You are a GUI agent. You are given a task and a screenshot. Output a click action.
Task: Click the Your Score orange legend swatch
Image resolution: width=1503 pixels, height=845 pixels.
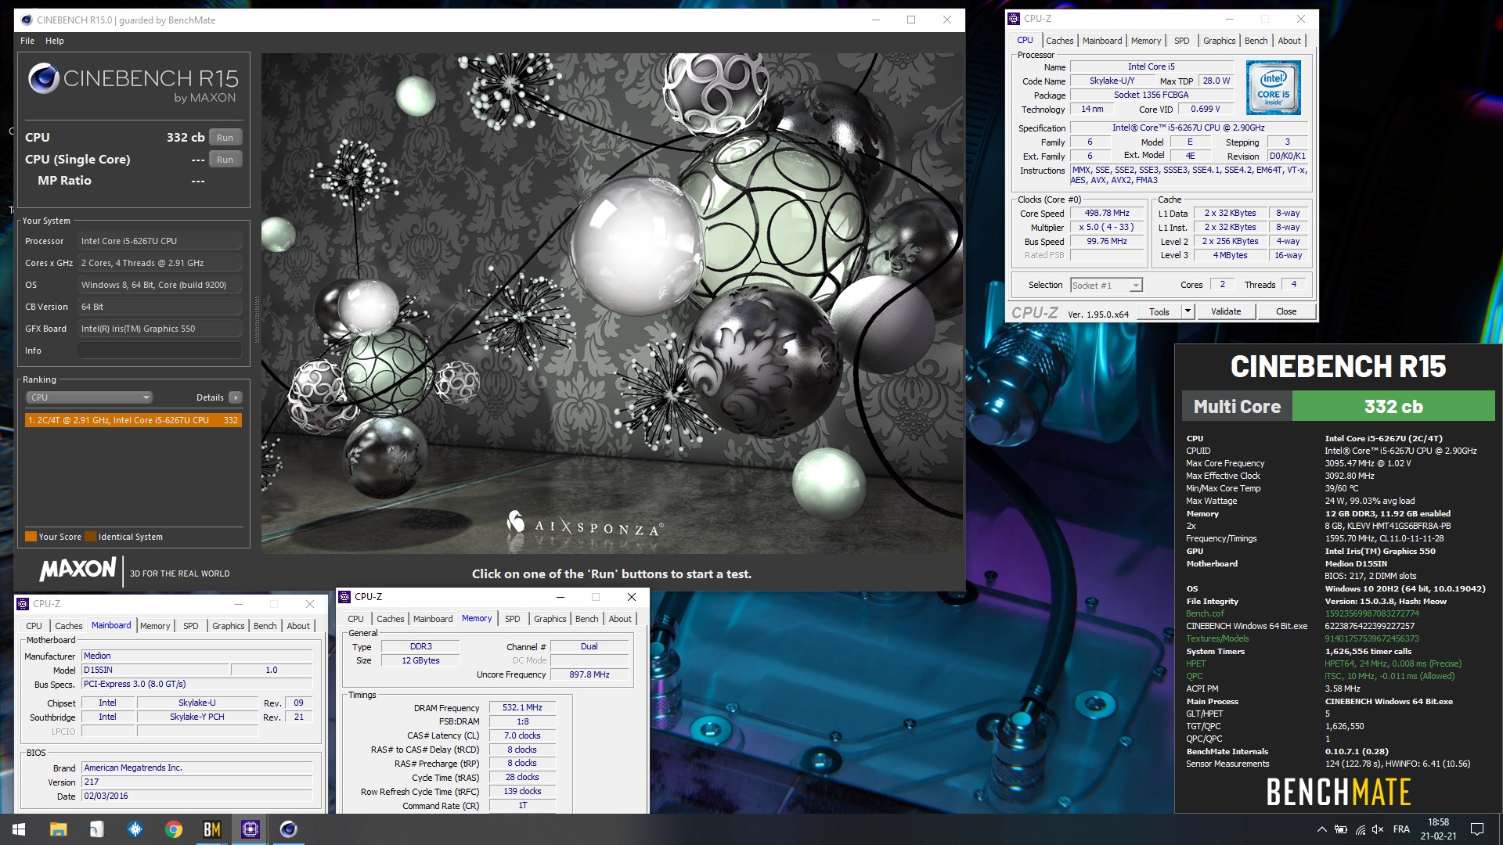tap(31, 537)
